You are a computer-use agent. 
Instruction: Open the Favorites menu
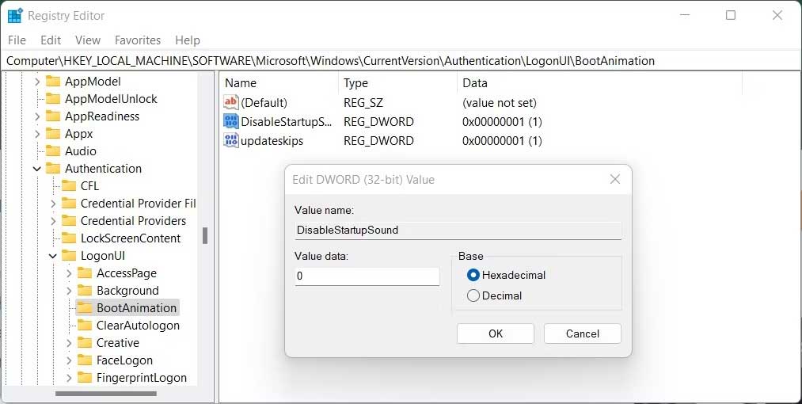click(x=137, y=40)
